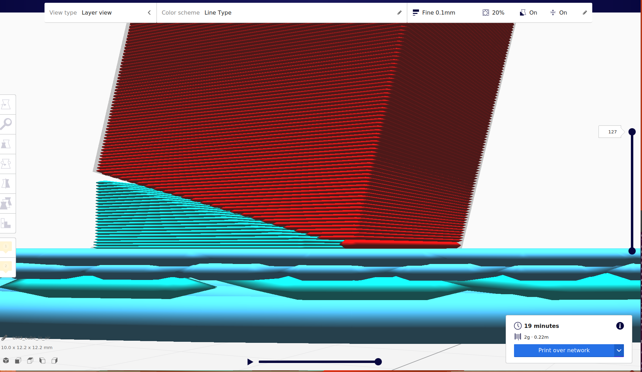
Task: Collapse the View type panel chevron
Action: [x=149, y=13]
